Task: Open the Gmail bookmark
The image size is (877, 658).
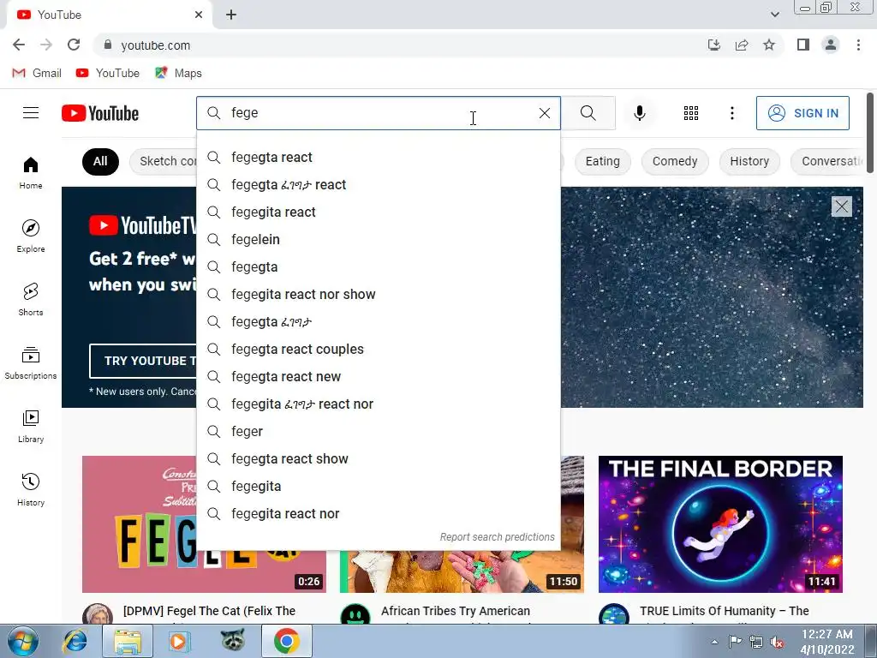Action: pyautogui.click(x=37, y=74)
